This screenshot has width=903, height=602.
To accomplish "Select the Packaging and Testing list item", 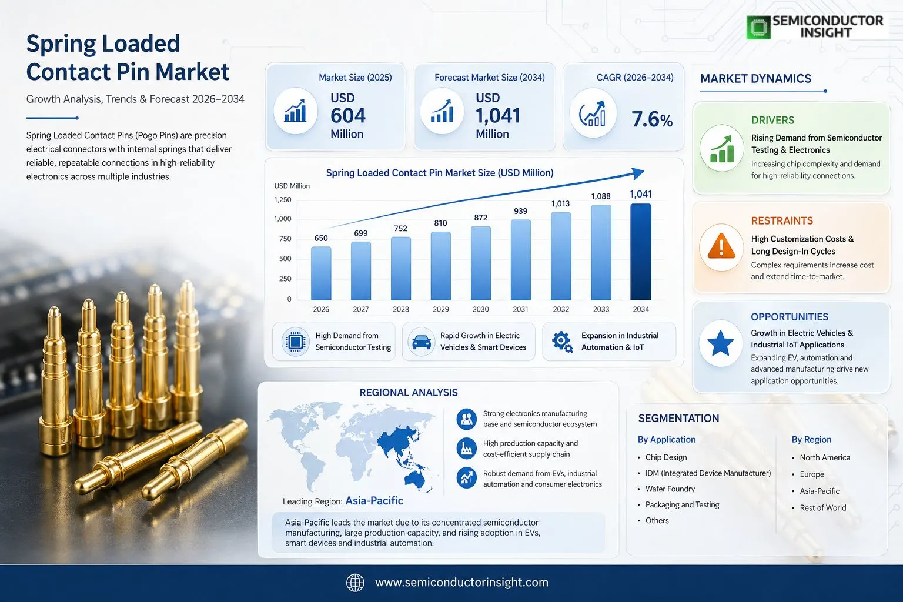I will (x=682, y=505).
